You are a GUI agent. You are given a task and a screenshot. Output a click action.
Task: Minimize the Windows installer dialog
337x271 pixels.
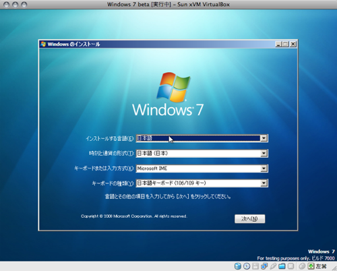[278, 44]
